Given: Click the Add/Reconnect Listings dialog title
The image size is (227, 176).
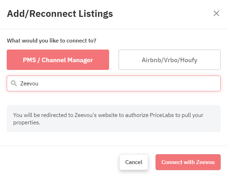Looking at the screenshot, I should click(x=60, y=14).
